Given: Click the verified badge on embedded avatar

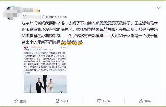Looking at the screenshot, I should 28,49.
